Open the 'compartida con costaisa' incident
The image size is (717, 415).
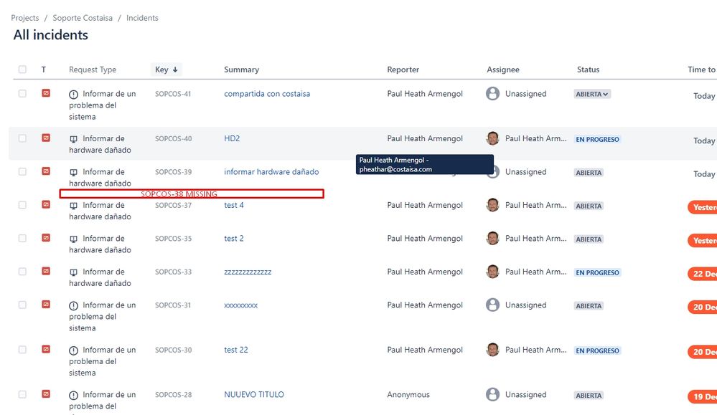(x=267, y=94)
